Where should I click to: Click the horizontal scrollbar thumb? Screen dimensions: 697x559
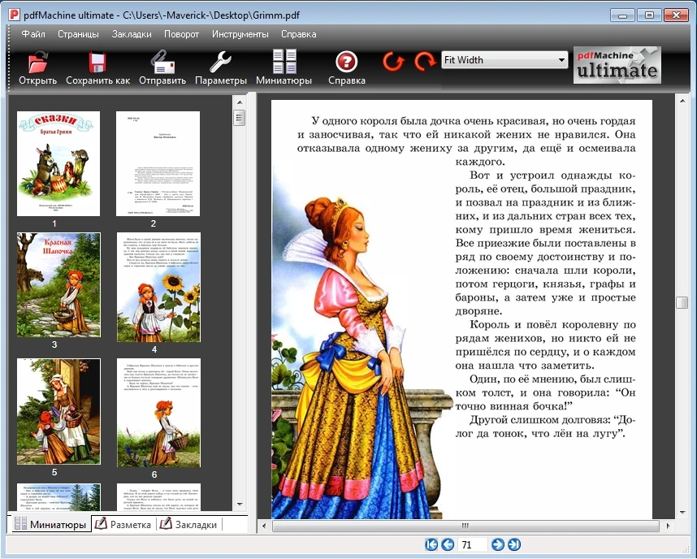click(465, 526)
